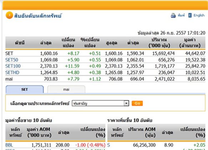The width and height of the screenshot is (208, 150).
Task: Select the SET tab
Action: pos(25,89)
